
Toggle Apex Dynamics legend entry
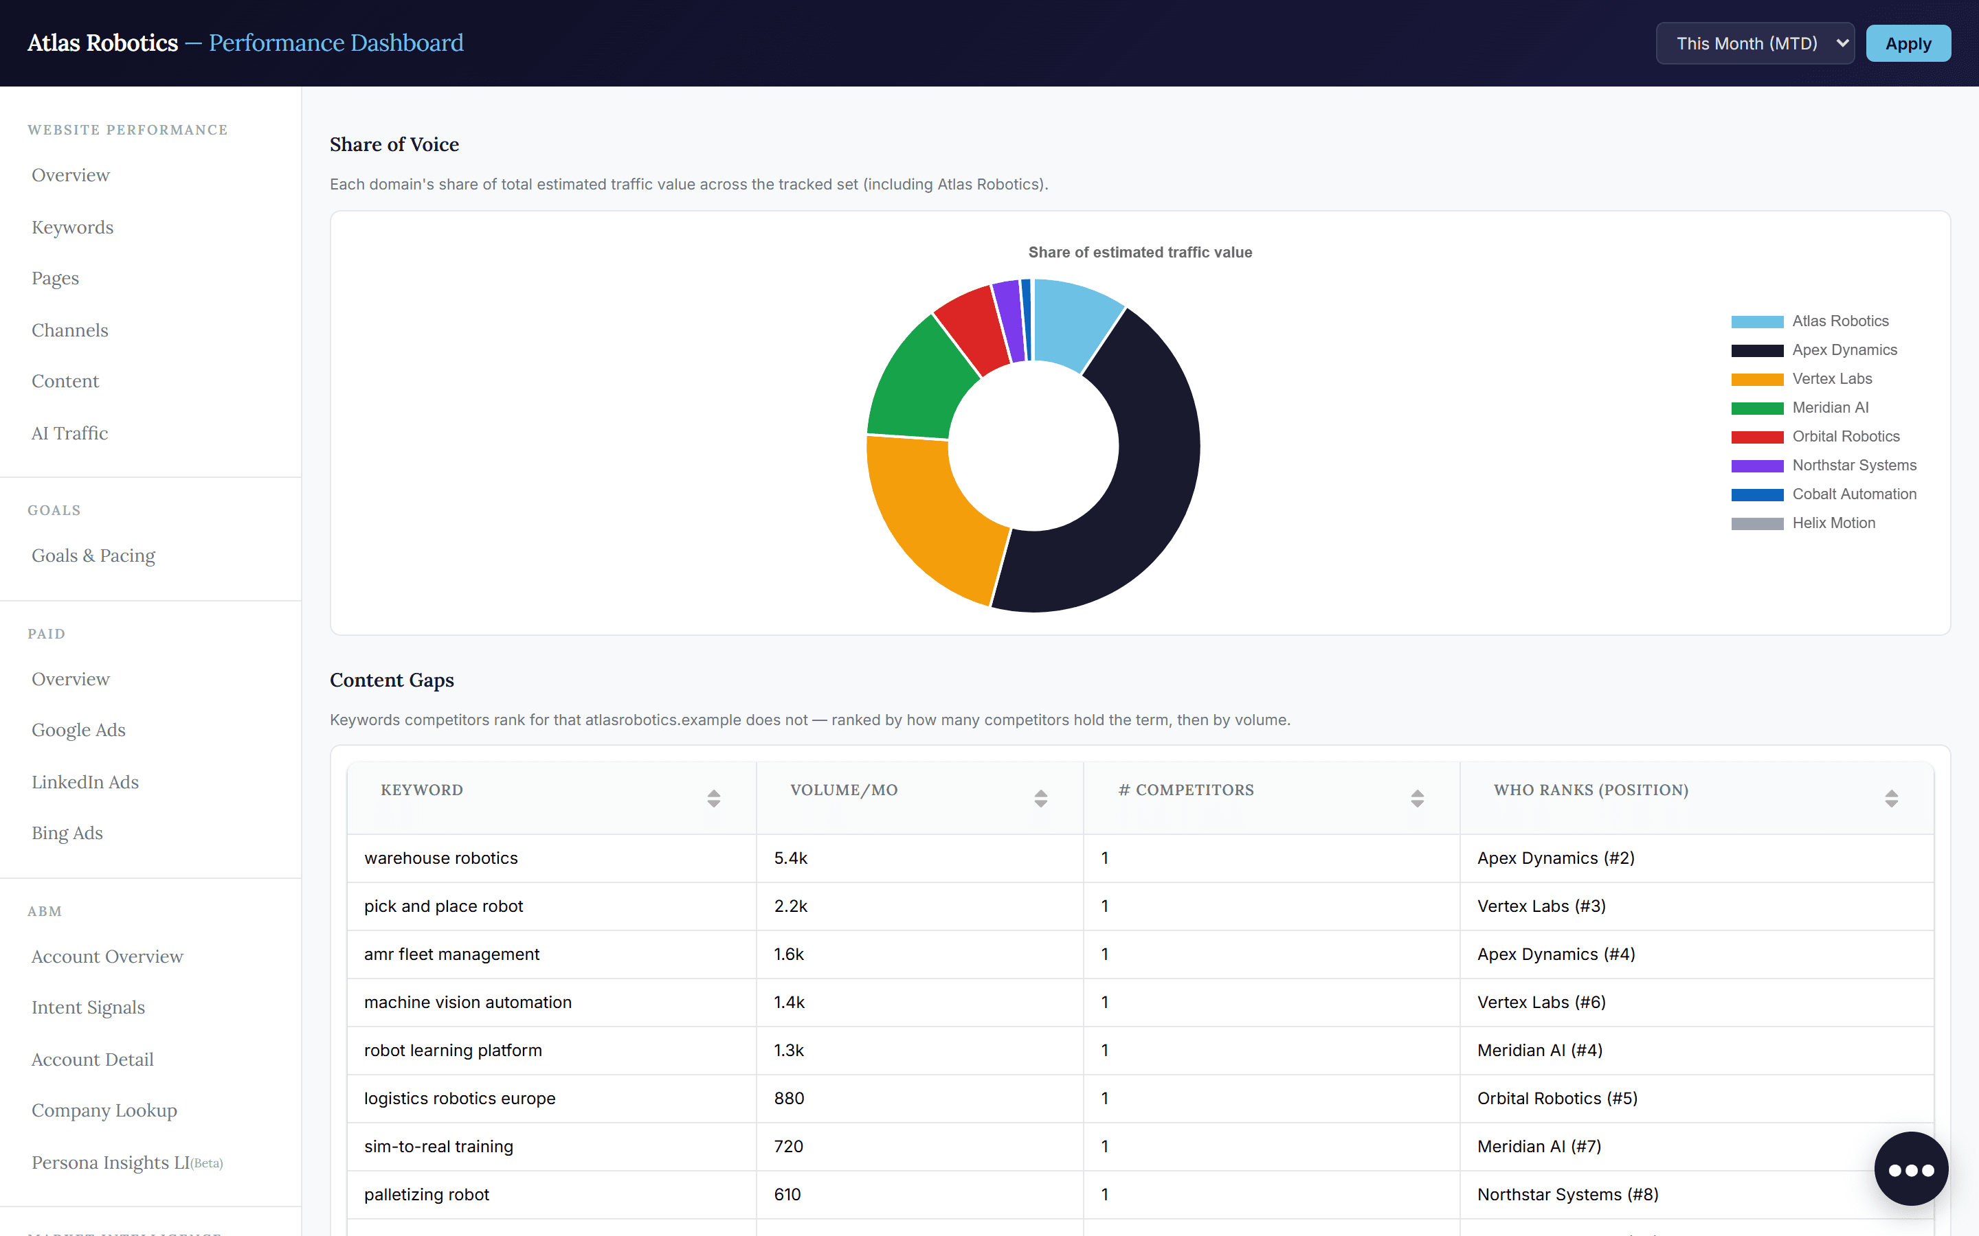pyautogui.click(x=1814, y=350)
